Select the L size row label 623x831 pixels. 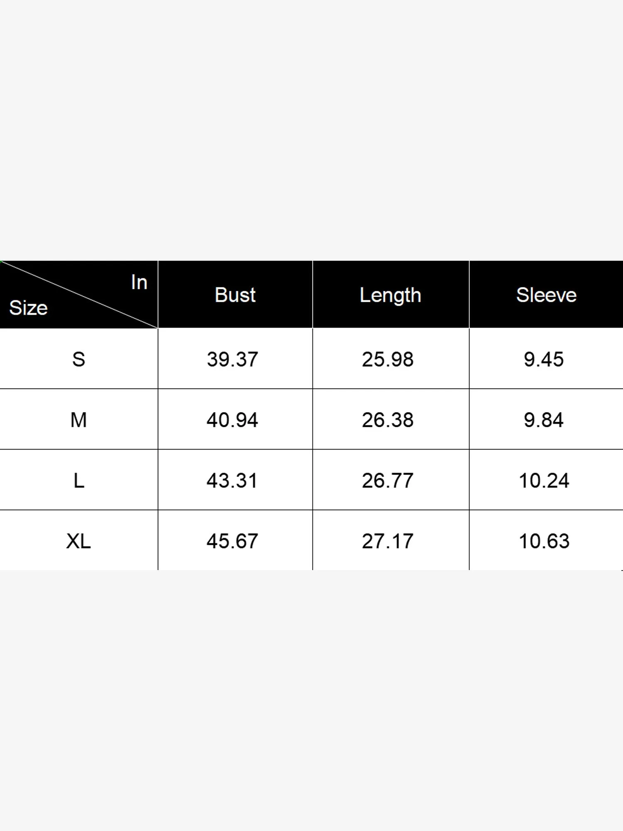pyautogui.click(x=78, y=481)
